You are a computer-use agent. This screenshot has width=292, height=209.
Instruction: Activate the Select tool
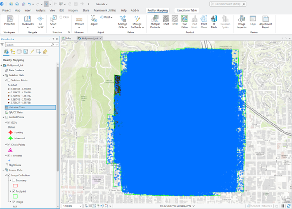[x=53, y=22]
